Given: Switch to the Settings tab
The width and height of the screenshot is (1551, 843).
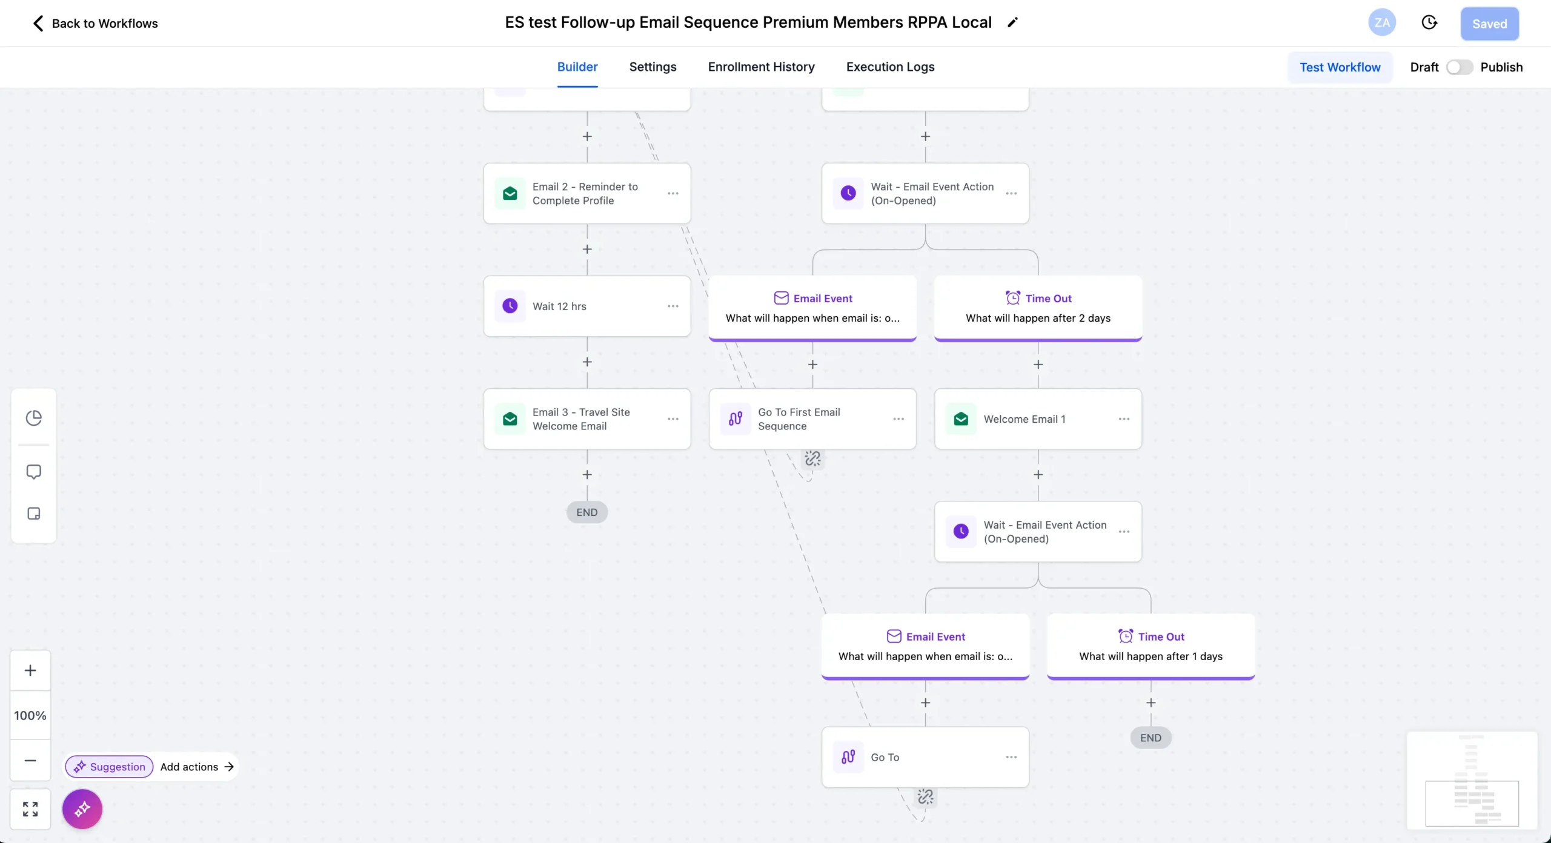Looking at the screenshot, I should [x=653, y=67].
